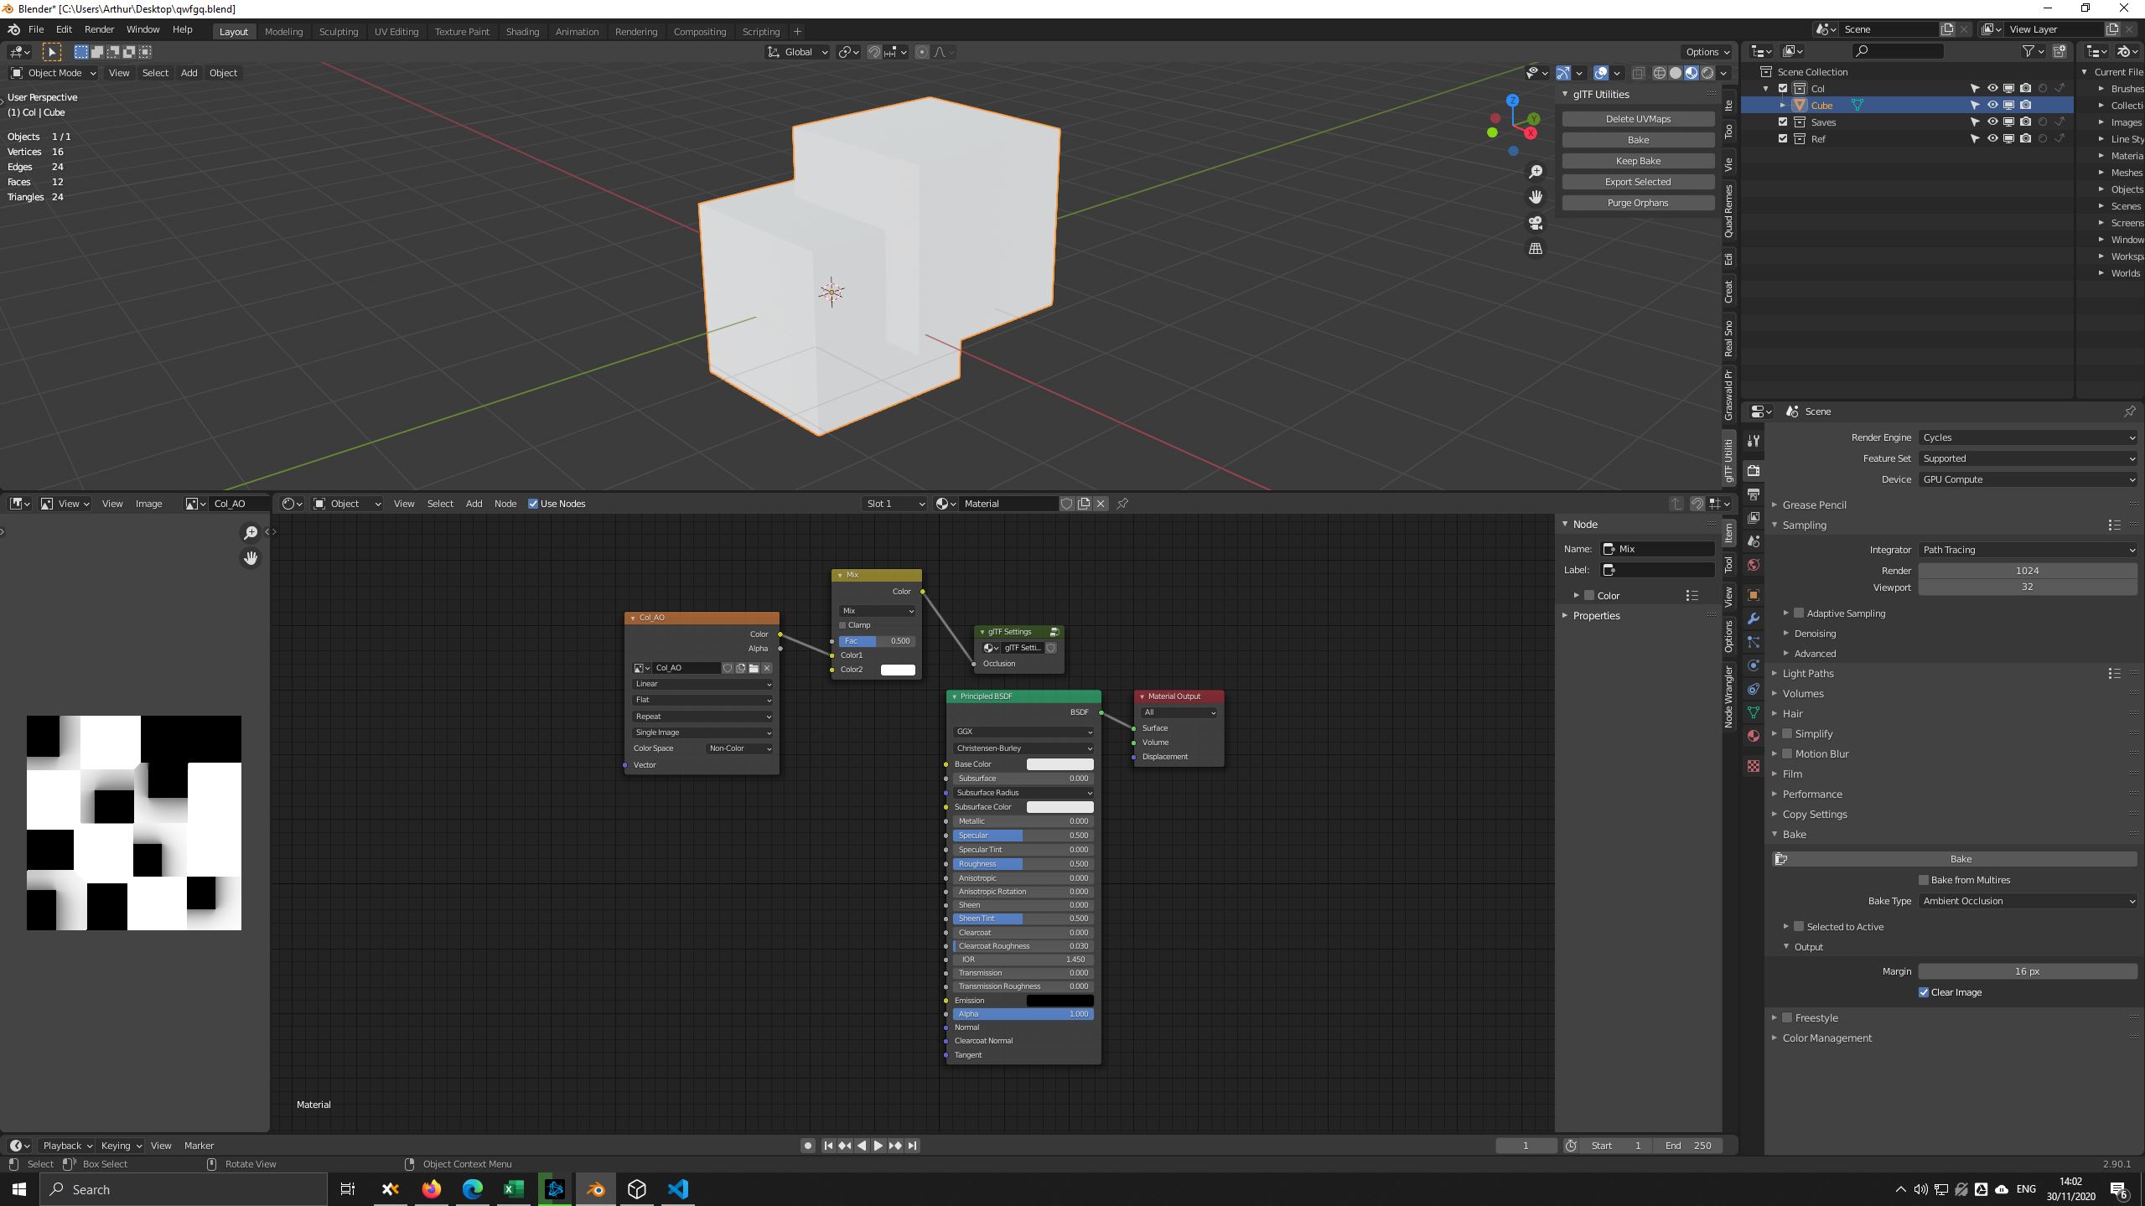
Task: Exclude the Ref collection checkbox
Action: [x=1783, y=139]
